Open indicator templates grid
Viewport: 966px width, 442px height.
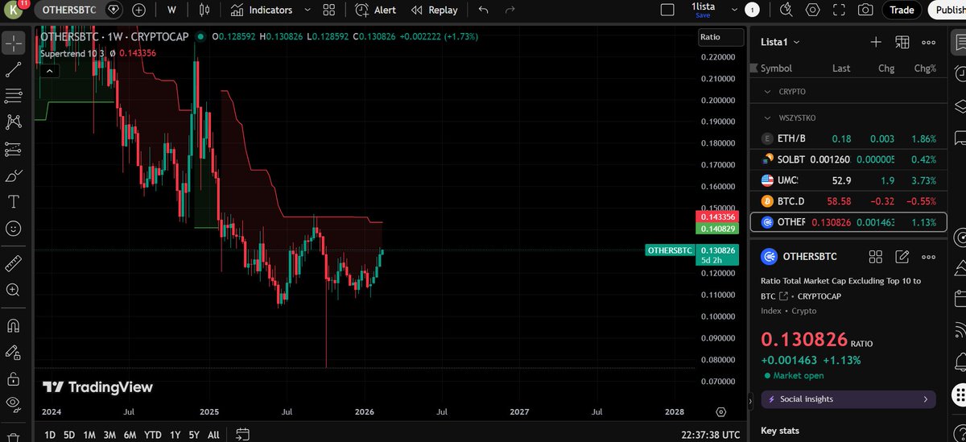click(x=328, y=10)
